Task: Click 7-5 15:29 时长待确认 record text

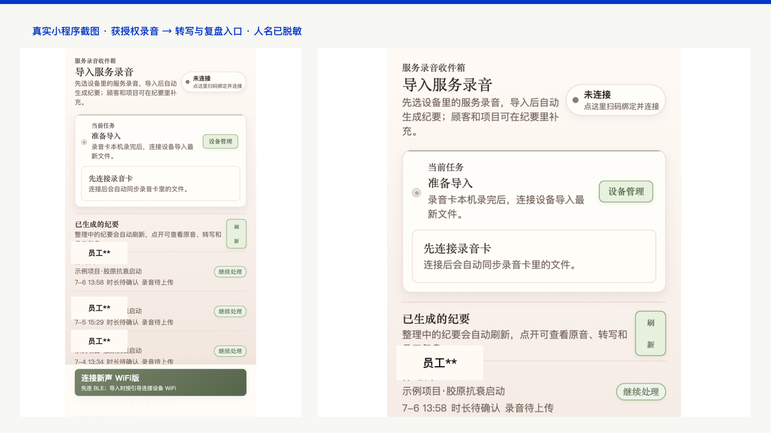Action: pos(124,322)
